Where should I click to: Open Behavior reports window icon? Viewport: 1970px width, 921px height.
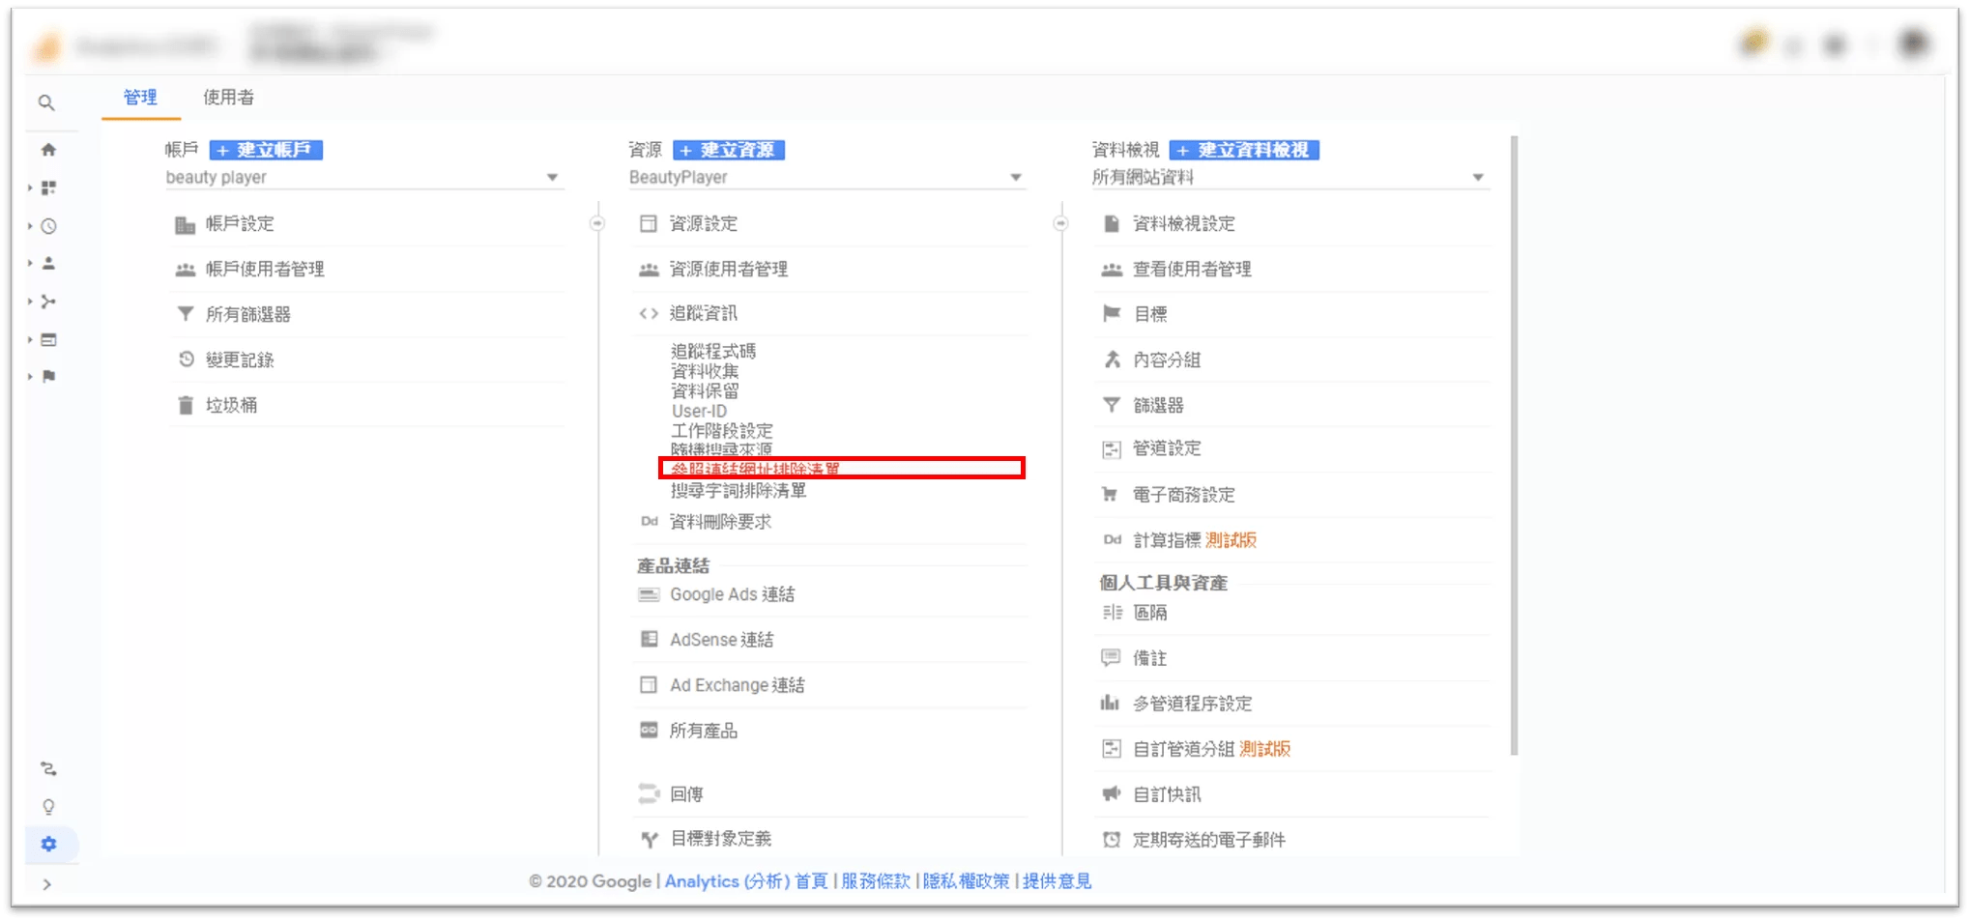48,339
